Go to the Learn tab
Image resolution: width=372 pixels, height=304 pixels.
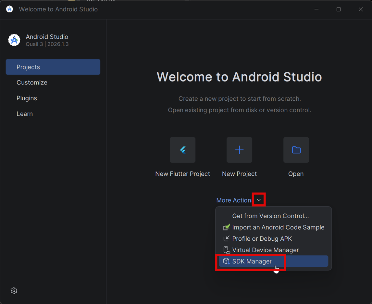pyautogui.click(x=53, y=114)
